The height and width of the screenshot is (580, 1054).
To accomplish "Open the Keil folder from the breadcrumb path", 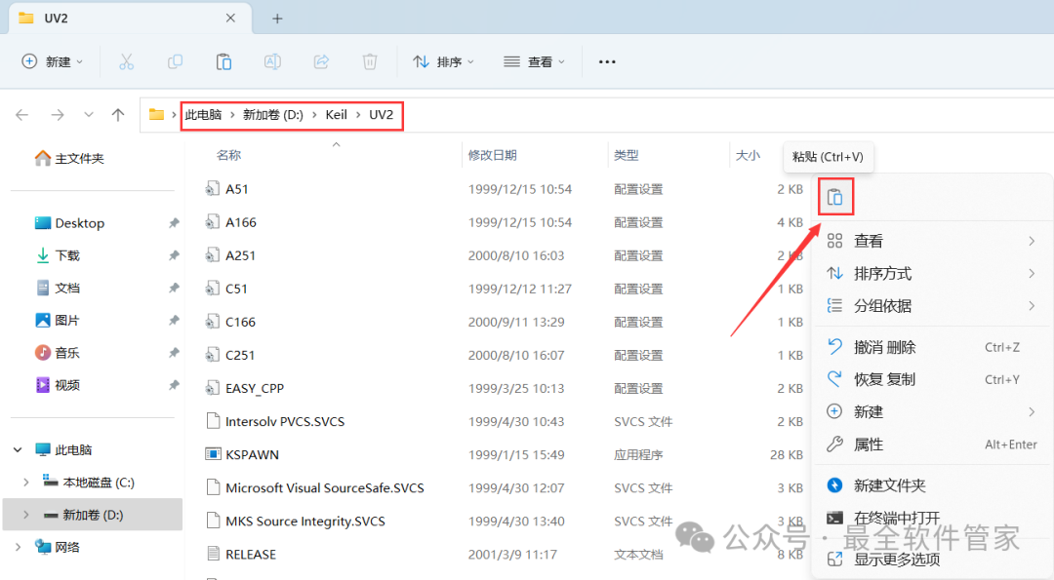I will (x=336, y=114).
